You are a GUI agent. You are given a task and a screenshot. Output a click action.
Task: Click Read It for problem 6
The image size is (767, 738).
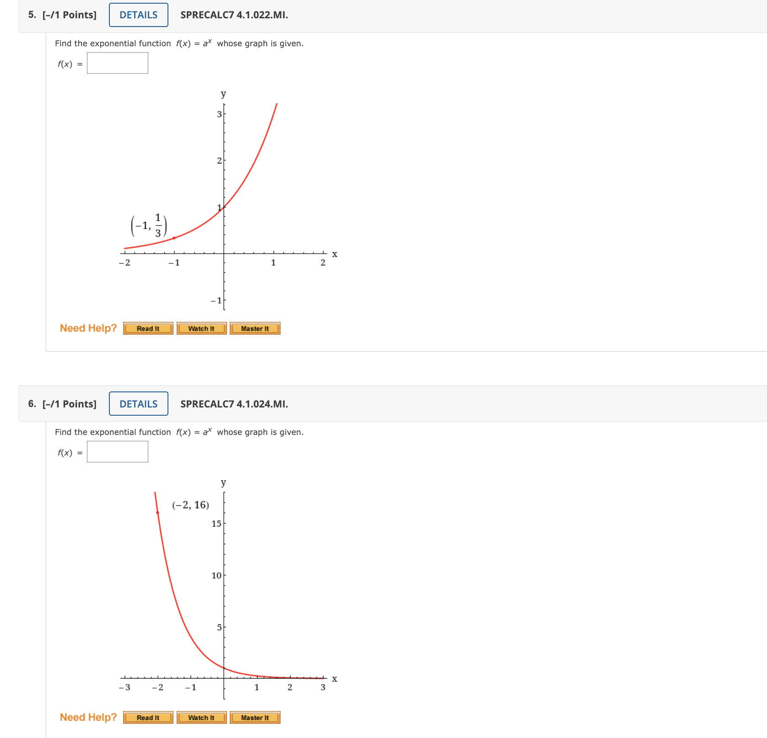(147, 717)
